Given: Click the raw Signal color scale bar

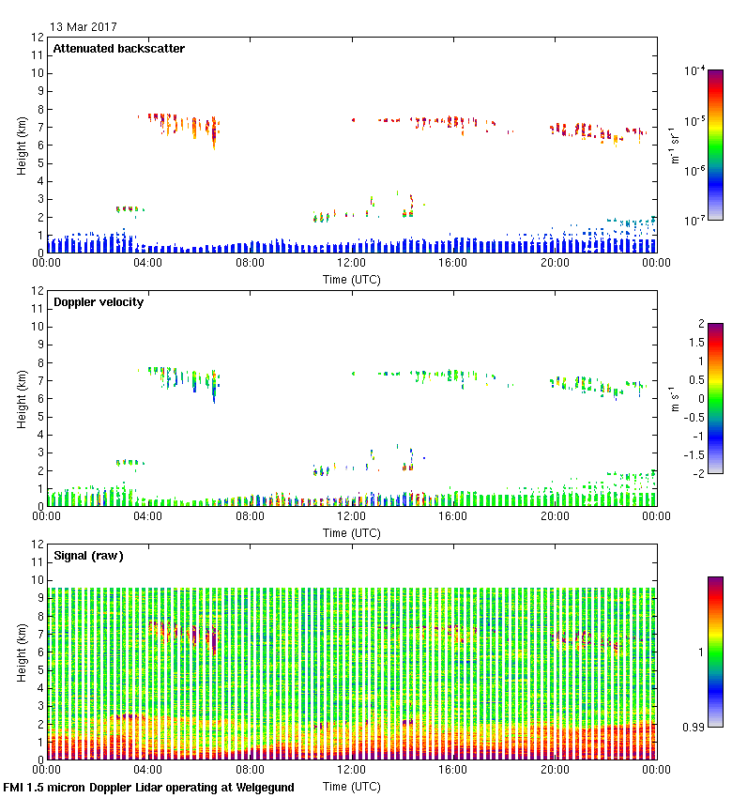Looking at the screenshot, I should tap(715, 651).
